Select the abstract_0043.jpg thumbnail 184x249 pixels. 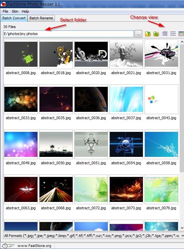(x=161, y=99)
